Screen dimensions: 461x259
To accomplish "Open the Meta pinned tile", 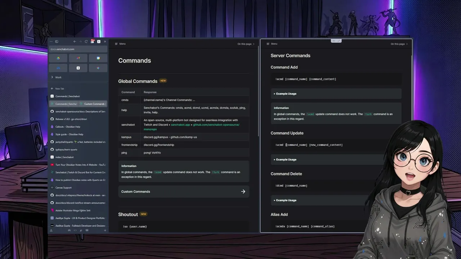I will (x=58, y=68).
